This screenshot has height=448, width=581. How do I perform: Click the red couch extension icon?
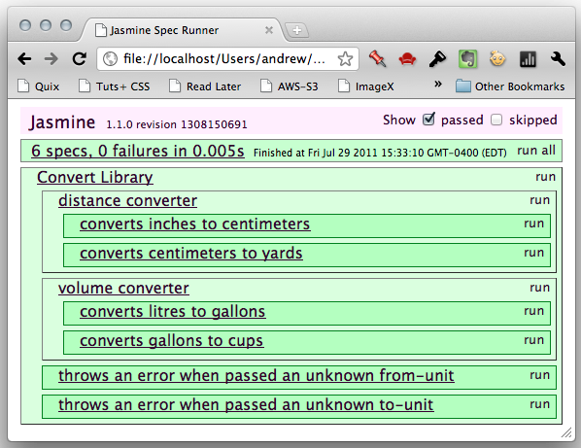coord(407,59)
